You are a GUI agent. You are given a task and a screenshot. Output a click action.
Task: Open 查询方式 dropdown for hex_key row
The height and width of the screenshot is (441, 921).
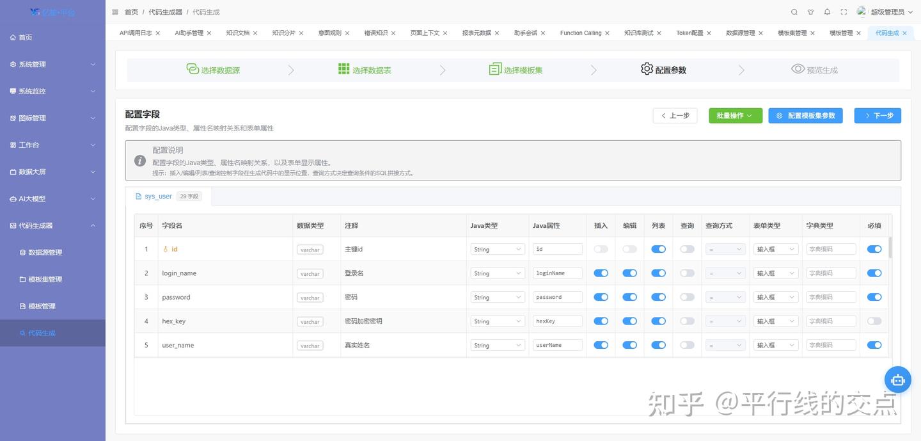pyautogui.click(x=725, y=321)
